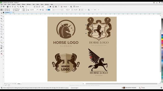Toggle the lock ratio button

28,10
